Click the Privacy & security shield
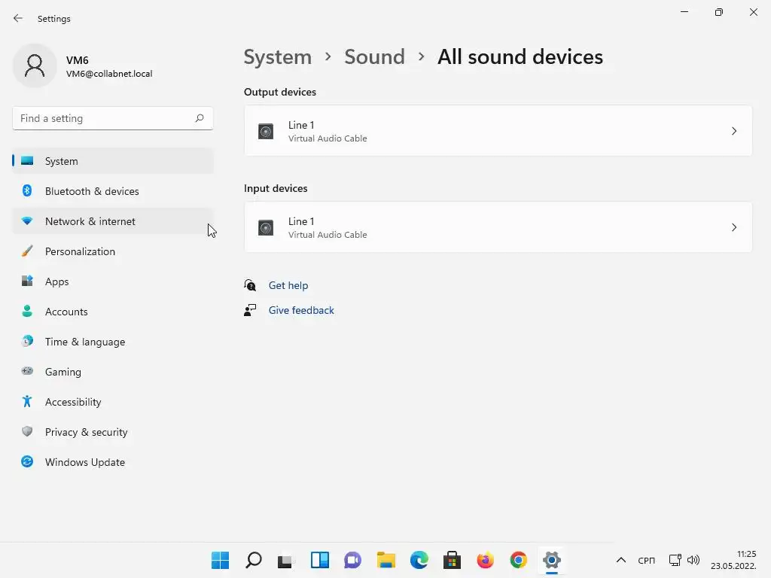771x578 pixels. point(27,432)
